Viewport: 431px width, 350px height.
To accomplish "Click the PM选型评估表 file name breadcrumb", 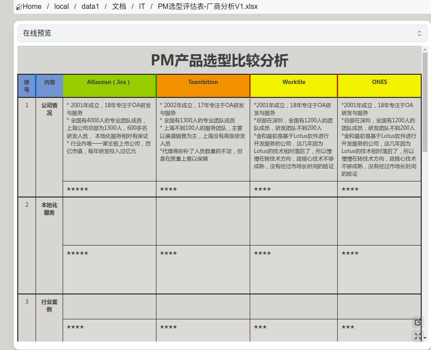I will click(208, 7).
